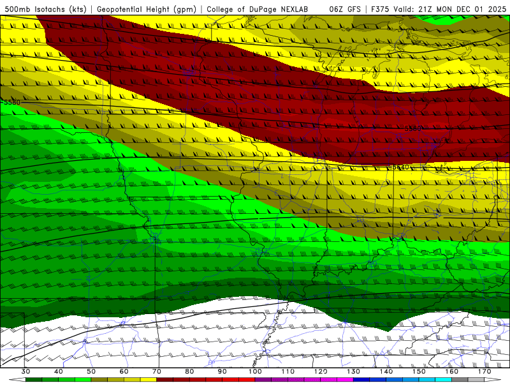
Task: Click the 'F375 Valid: 21Z MON DEC 01 2025' text
Action: coord(439,9)
